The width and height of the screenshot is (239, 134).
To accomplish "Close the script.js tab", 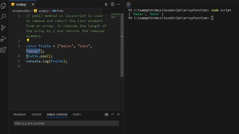I will click(x=33, y=4).
